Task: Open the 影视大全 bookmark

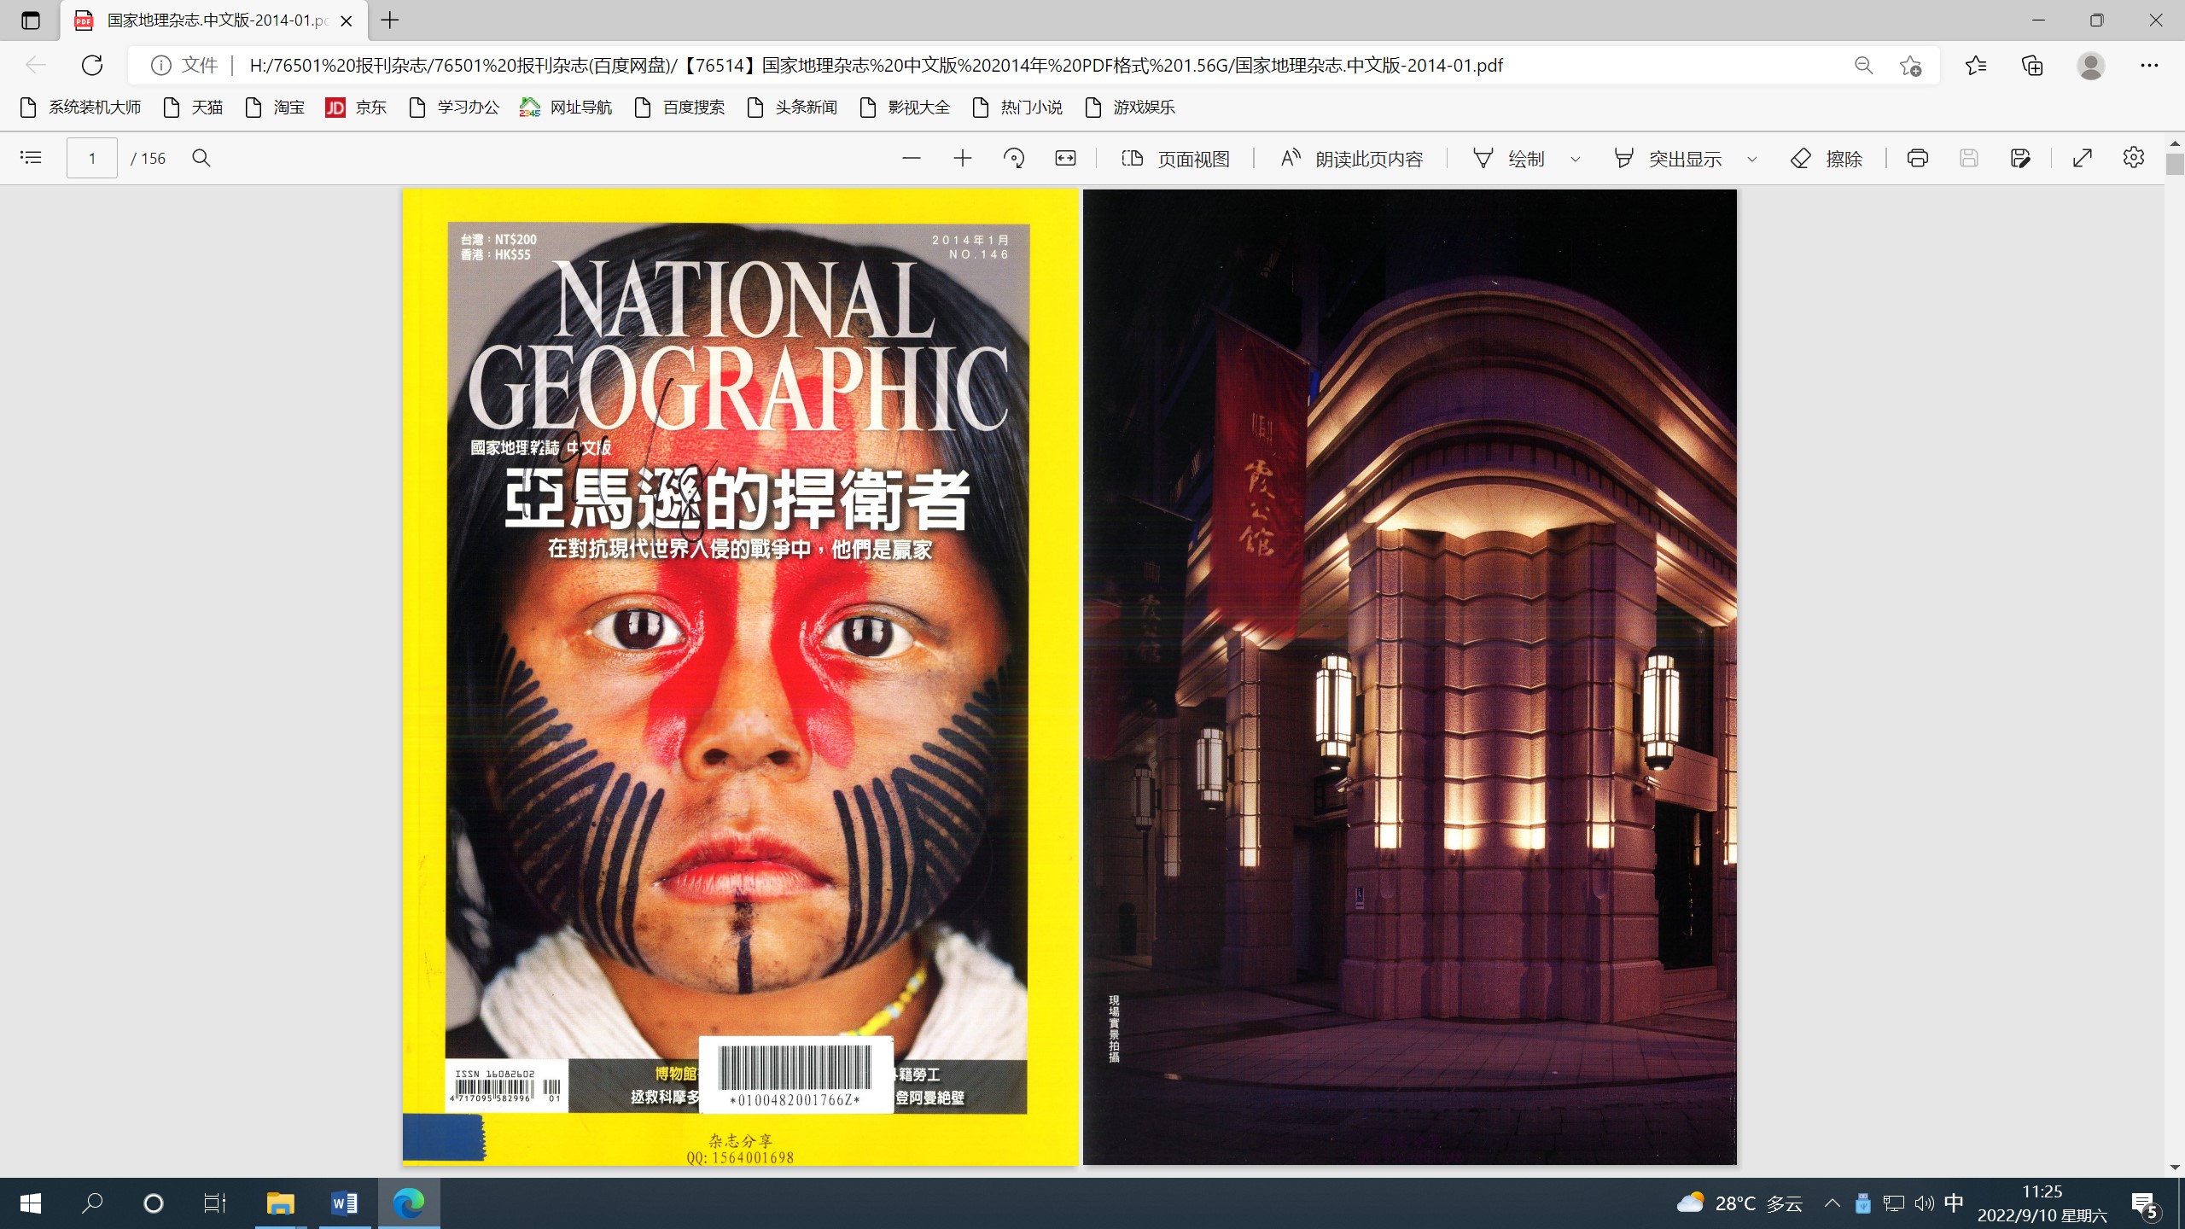Action: 905,107
